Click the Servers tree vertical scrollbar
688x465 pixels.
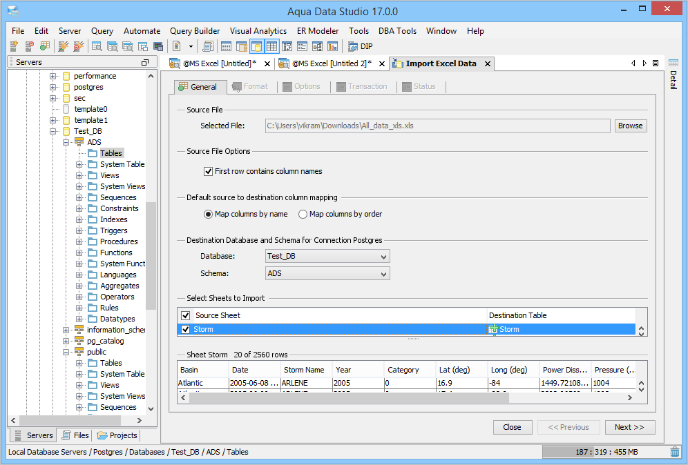tap(151, 255)
